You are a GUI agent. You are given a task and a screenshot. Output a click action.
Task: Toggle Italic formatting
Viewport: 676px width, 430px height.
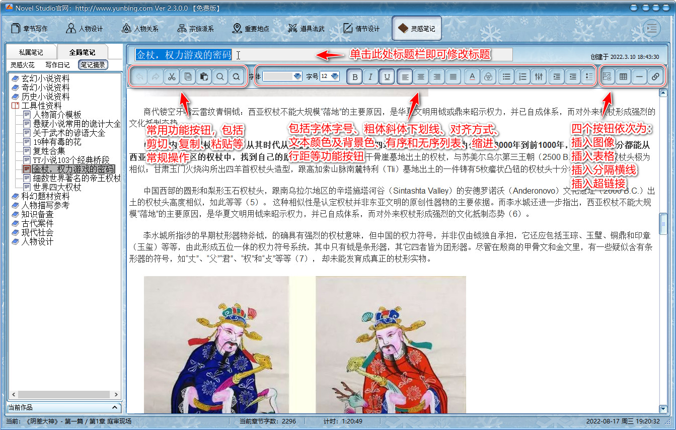370,77
